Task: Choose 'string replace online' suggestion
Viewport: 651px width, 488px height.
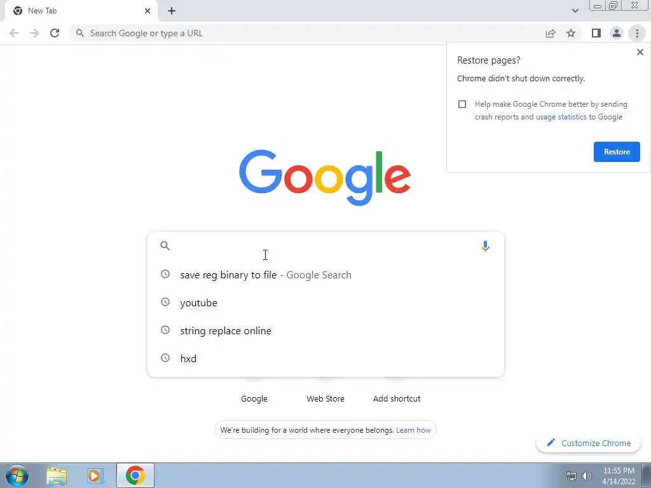Action: [325, 330]
